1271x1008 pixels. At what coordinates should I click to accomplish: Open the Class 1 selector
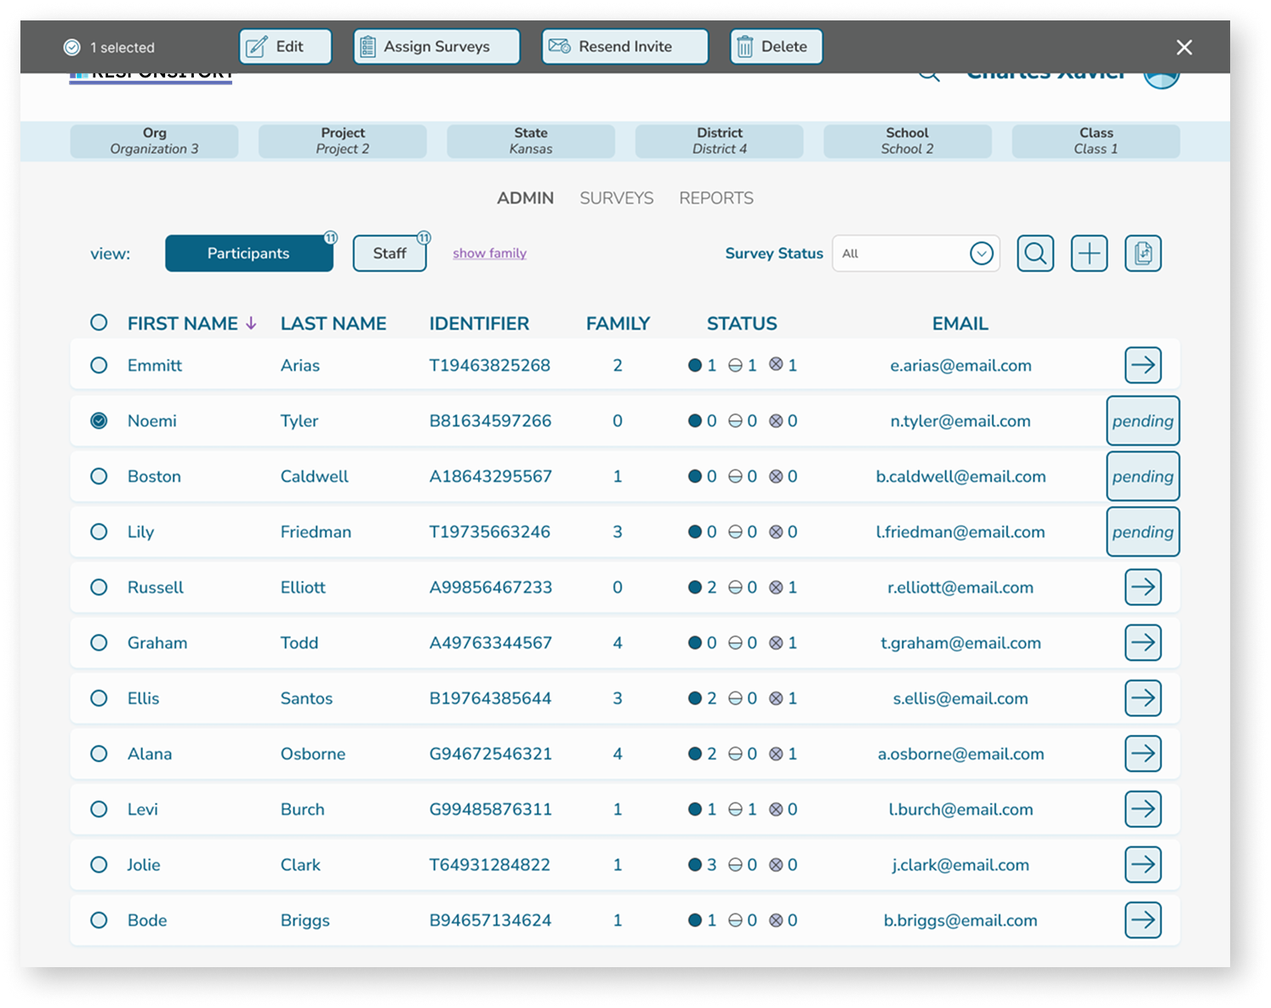coord(1096,141)
